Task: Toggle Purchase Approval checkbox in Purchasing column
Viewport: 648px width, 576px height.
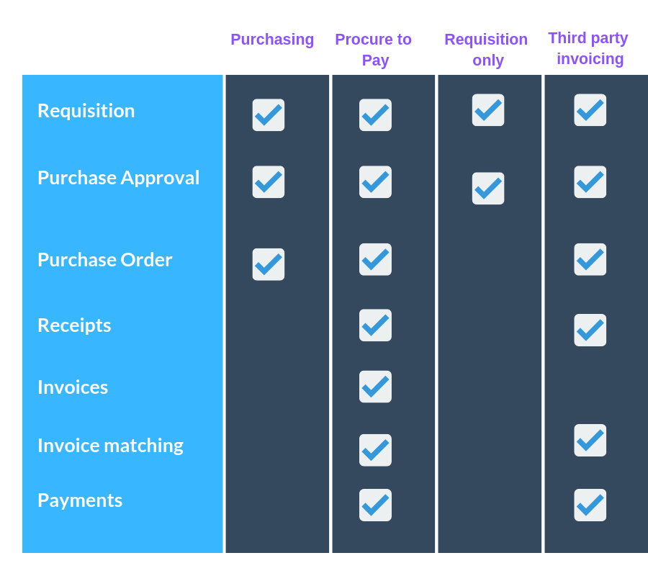Action: point(269,182)
